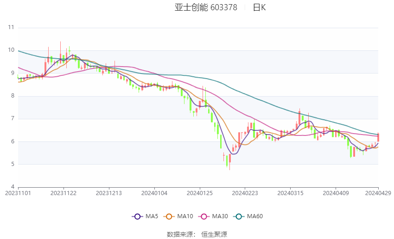The height and width of the screenshot is (239, 394).
Task: Toggle the MA30 legend marker
Action: [x=204, y=216]
